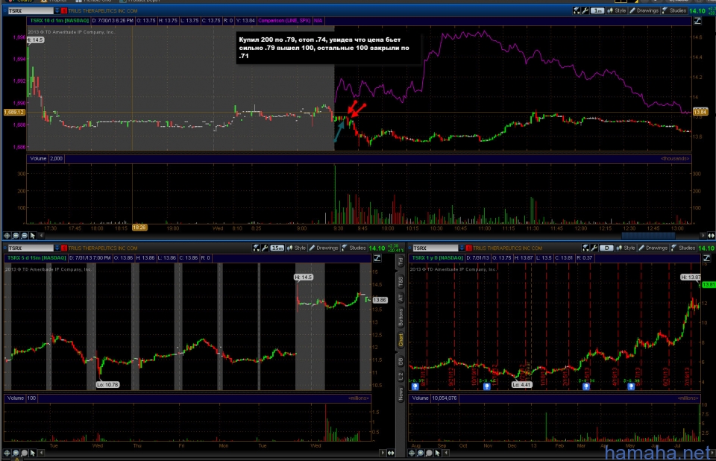Click share icon left of wrench in 15m chart
This screenshot has width=716, height=461.
[x=257, y=248]
